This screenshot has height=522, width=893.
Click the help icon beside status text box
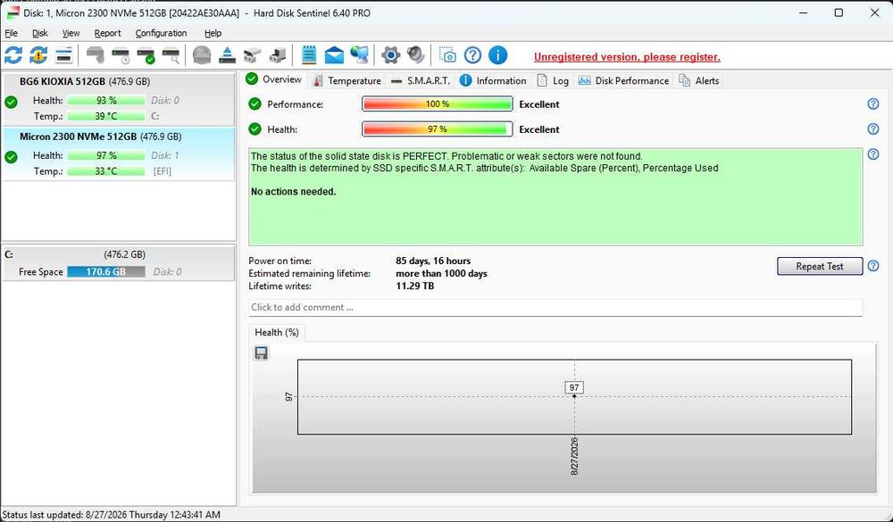point(873,154)
